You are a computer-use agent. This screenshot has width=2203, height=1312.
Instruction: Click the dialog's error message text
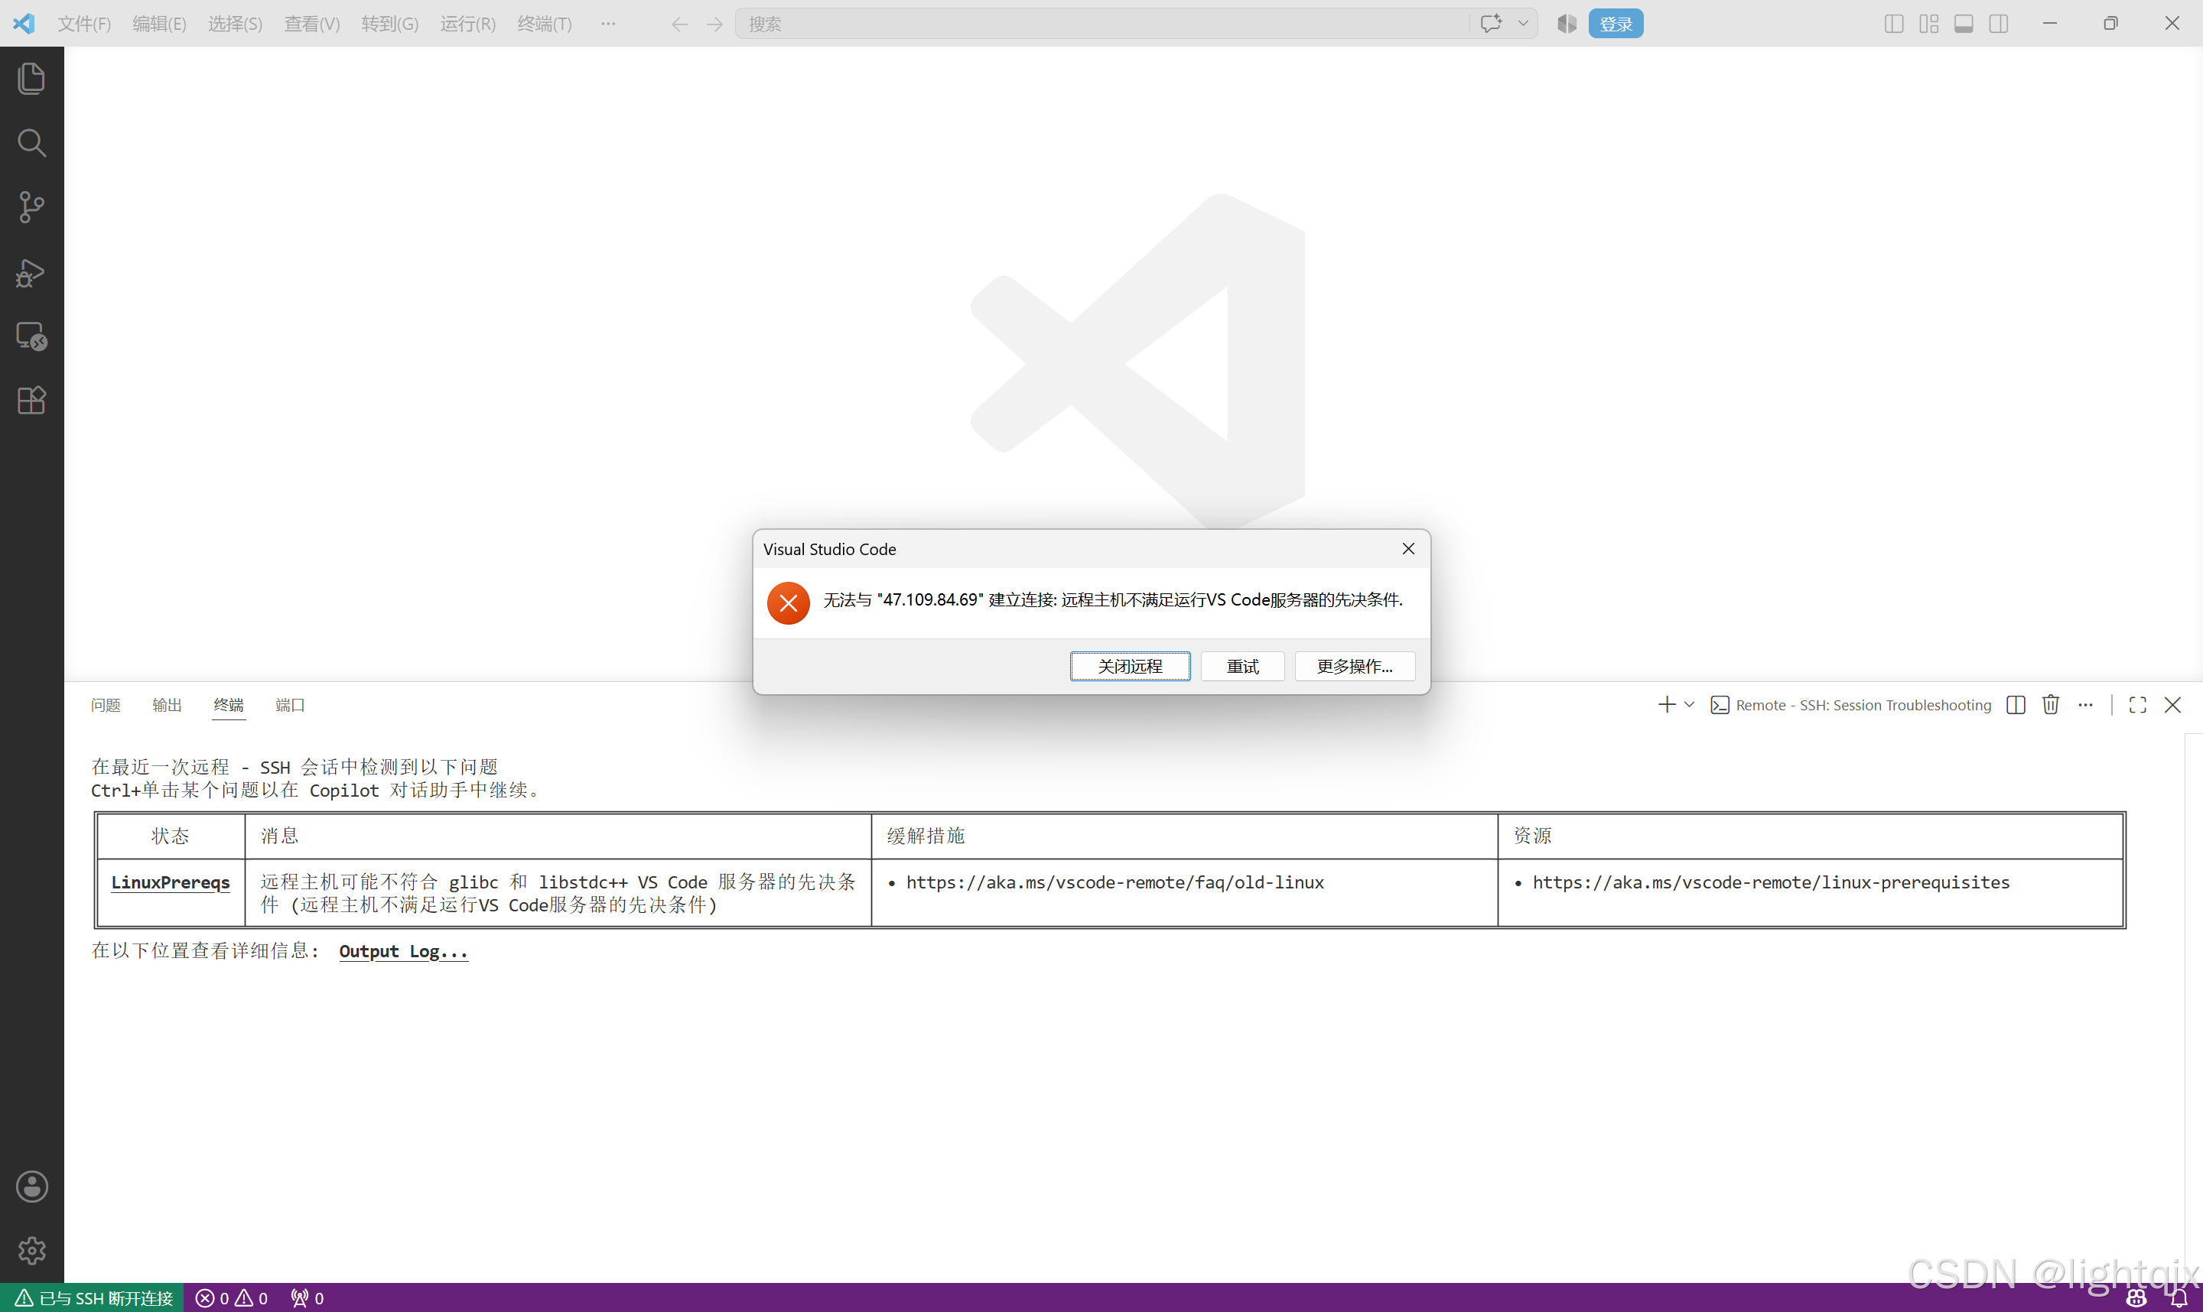coord(1114,600)
